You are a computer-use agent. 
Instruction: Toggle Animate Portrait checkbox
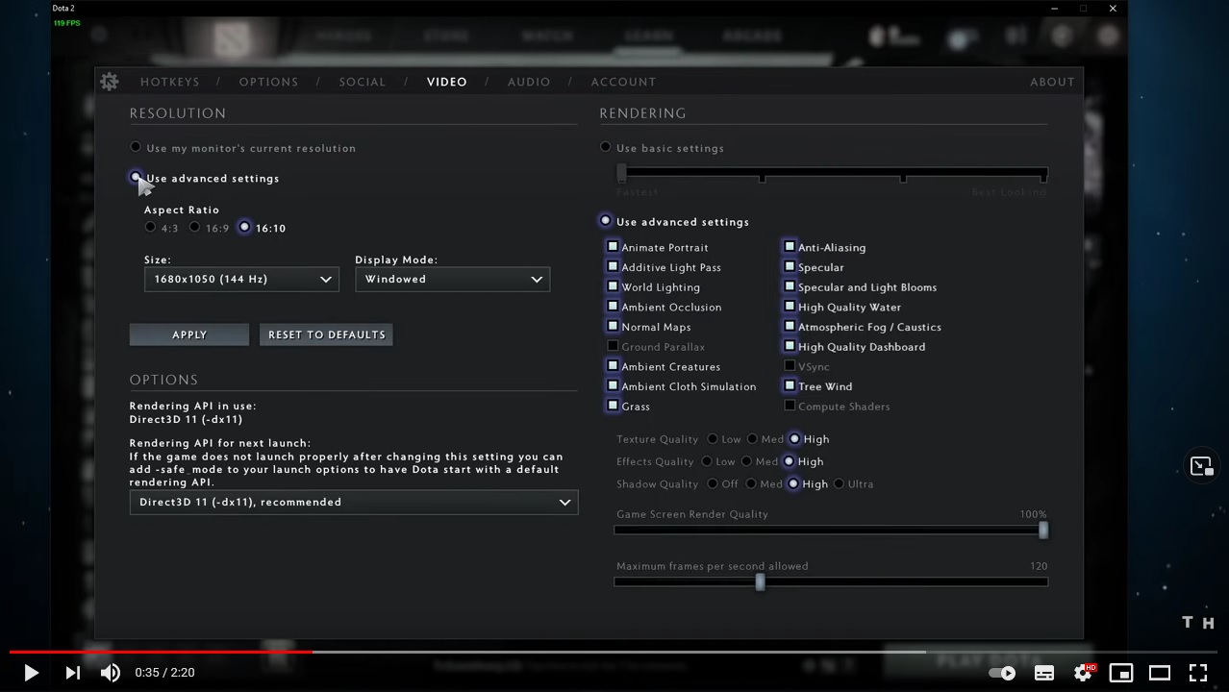pyautogui.click(x=613, y=247)
